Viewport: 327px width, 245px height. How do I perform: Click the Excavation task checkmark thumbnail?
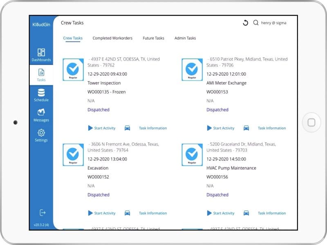point(73,155)
